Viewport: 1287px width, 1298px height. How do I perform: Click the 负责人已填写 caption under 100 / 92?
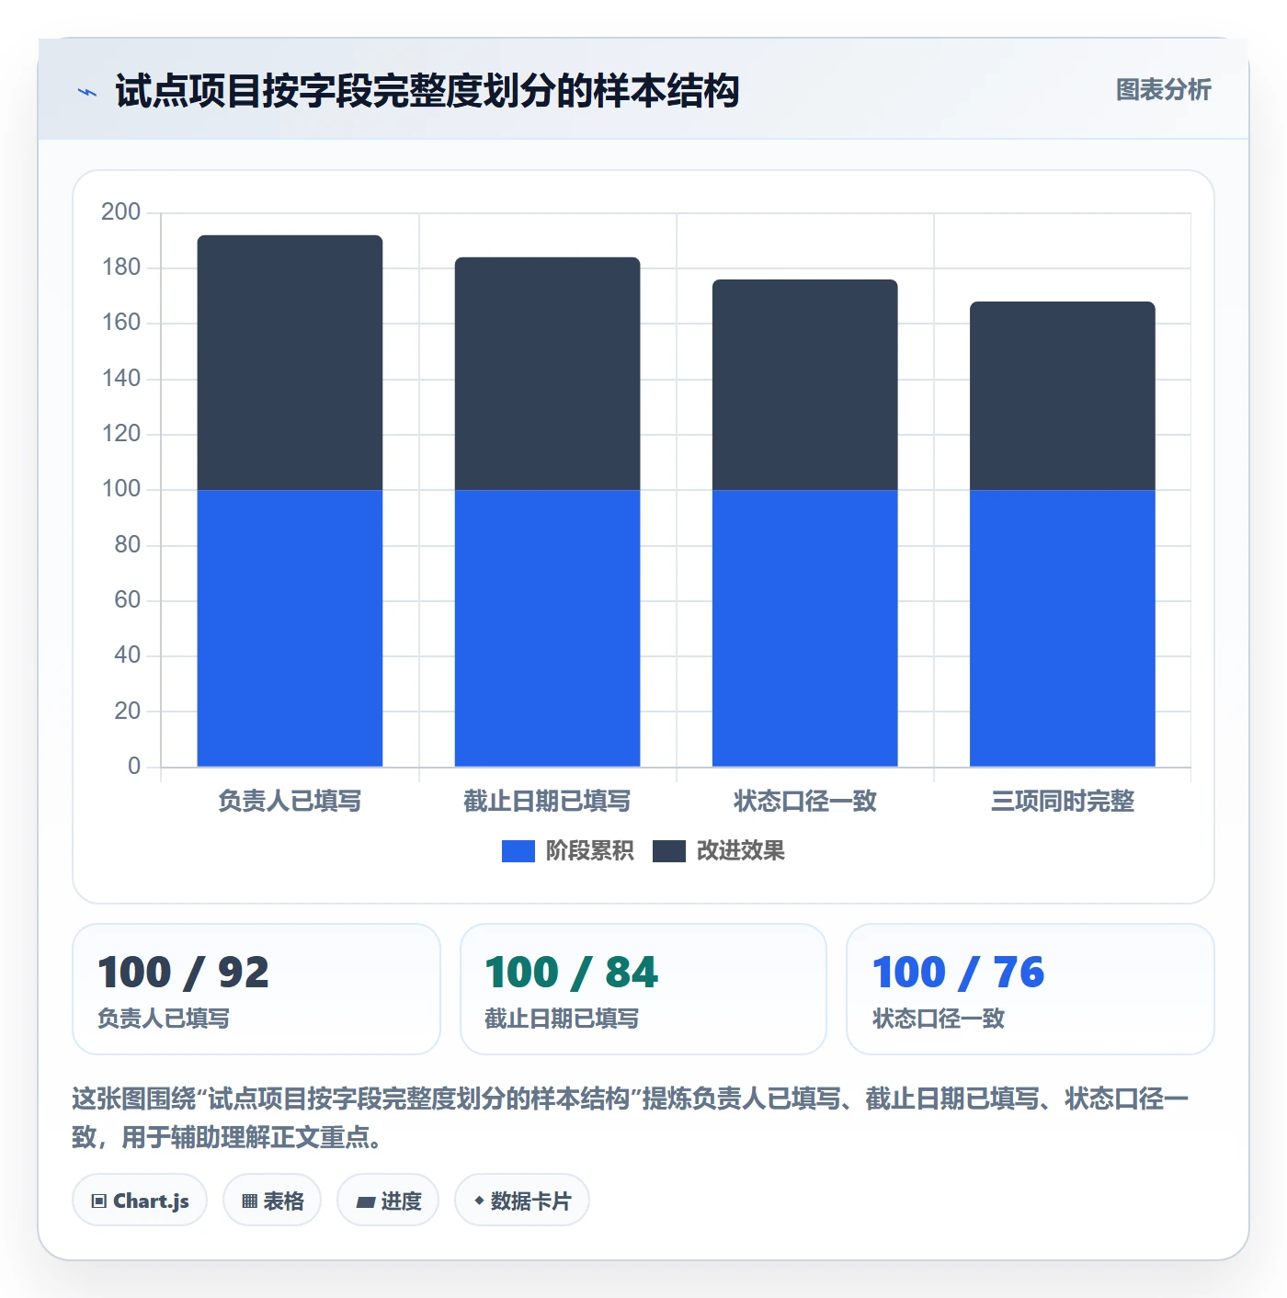coord(164,1019)
